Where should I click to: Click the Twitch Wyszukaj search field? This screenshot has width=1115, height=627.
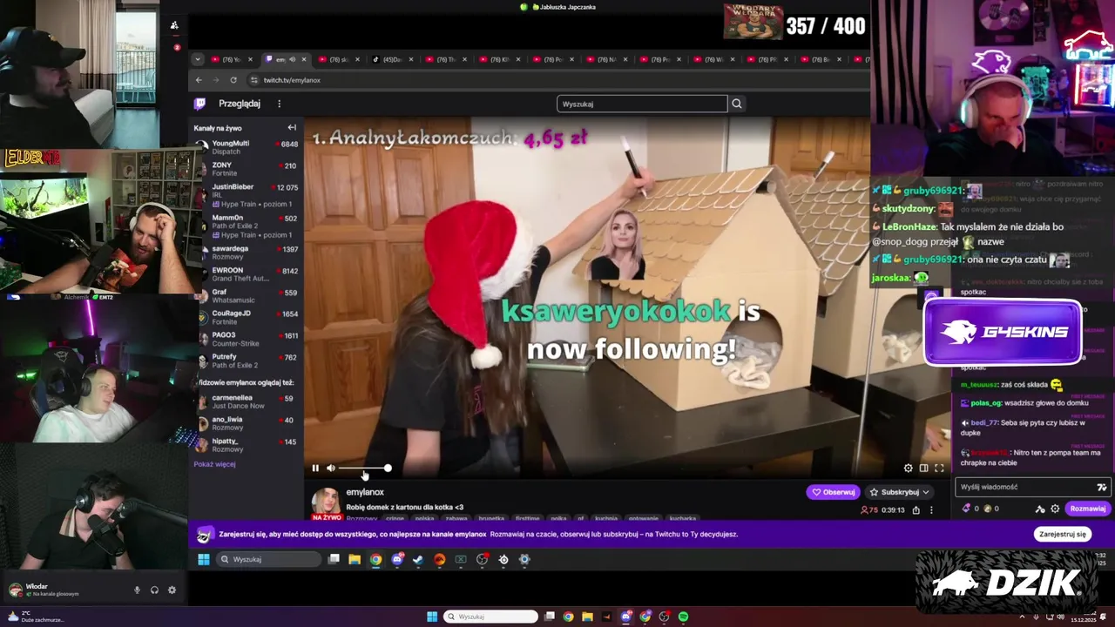pyautogui.click(x=641, y=104)
